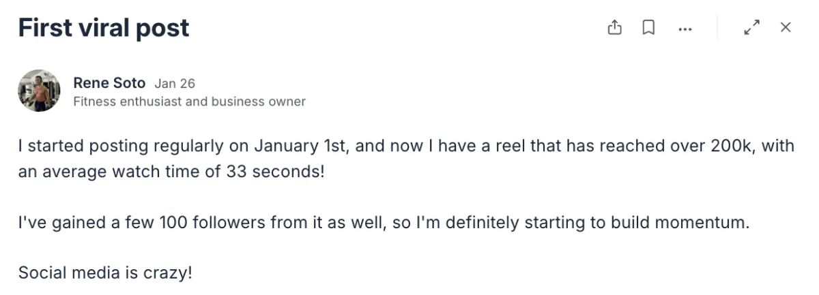819x295 pixels.
Task: Close the post panel
Action: [x=786, y=27]
